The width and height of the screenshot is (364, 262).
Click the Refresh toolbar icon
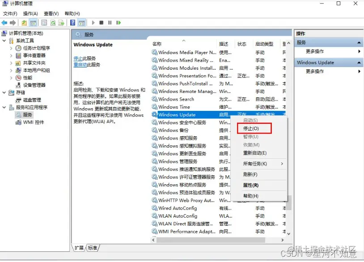coord(53,23)
